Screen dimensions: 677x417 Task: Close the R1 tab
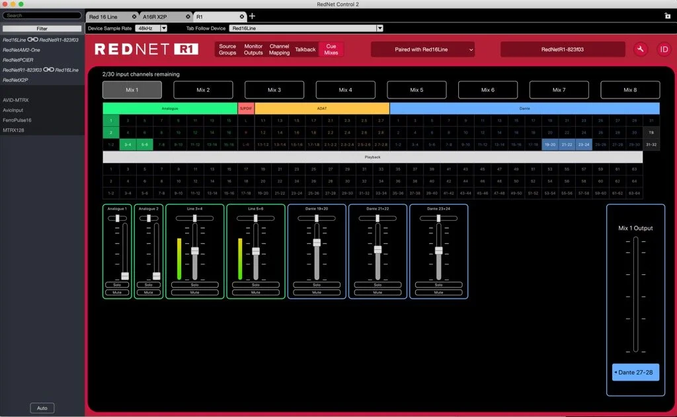coord(242,17)
